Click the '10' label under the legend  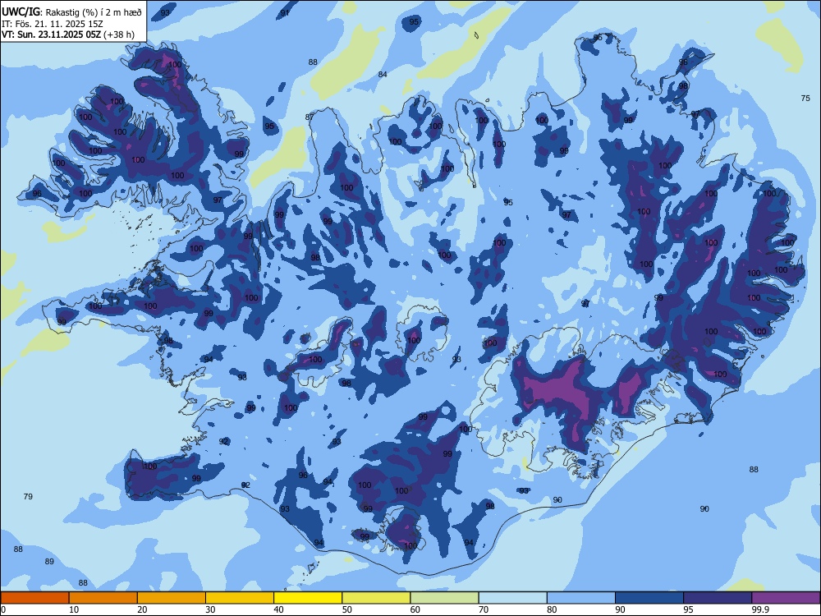pyautogui.click(x=74, y=609)
